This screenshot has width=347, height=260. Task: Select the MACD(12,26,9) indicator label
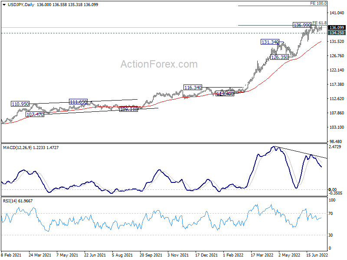click(31, 147)
